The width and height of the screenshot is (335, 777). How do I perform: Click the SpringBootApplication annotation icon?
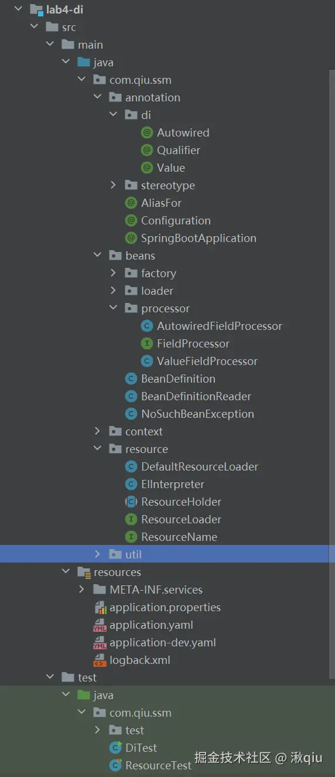pos(131,238)
